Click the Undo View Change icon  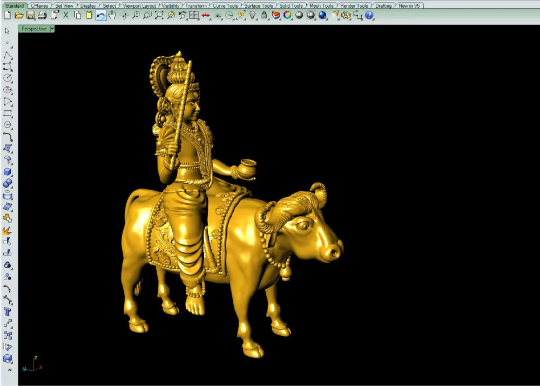point(183,15)
